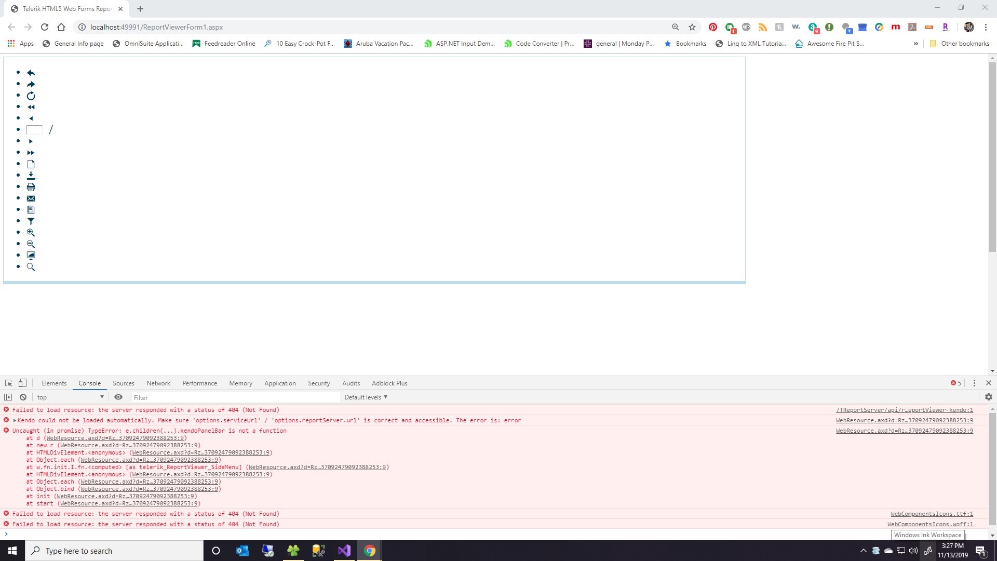
Task: Switch to the Network tab
Action: pyautogui.click(x=158, y=383)
